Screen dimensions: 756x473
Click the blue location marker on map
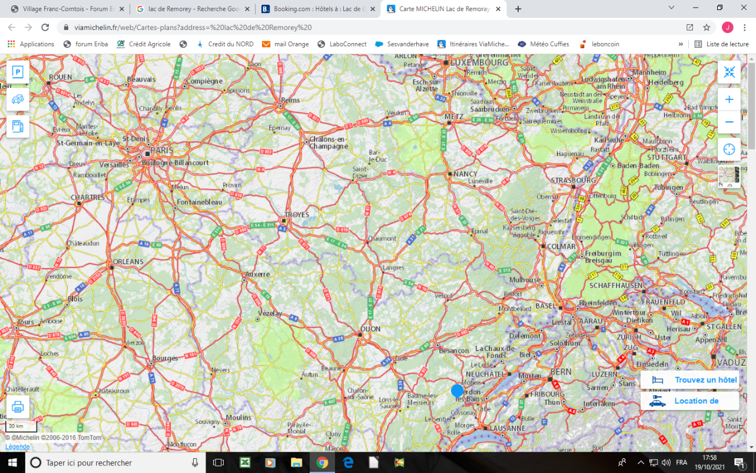point(457,391)
